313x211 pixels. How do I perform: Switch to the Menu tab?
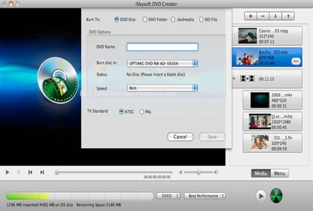coord(279,173)
